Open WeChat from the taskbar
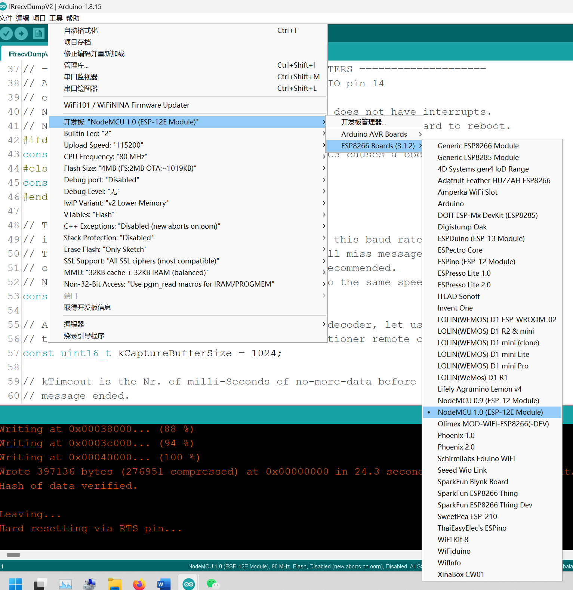The width and height of the screenshot is (573, 590). [213, 584]
